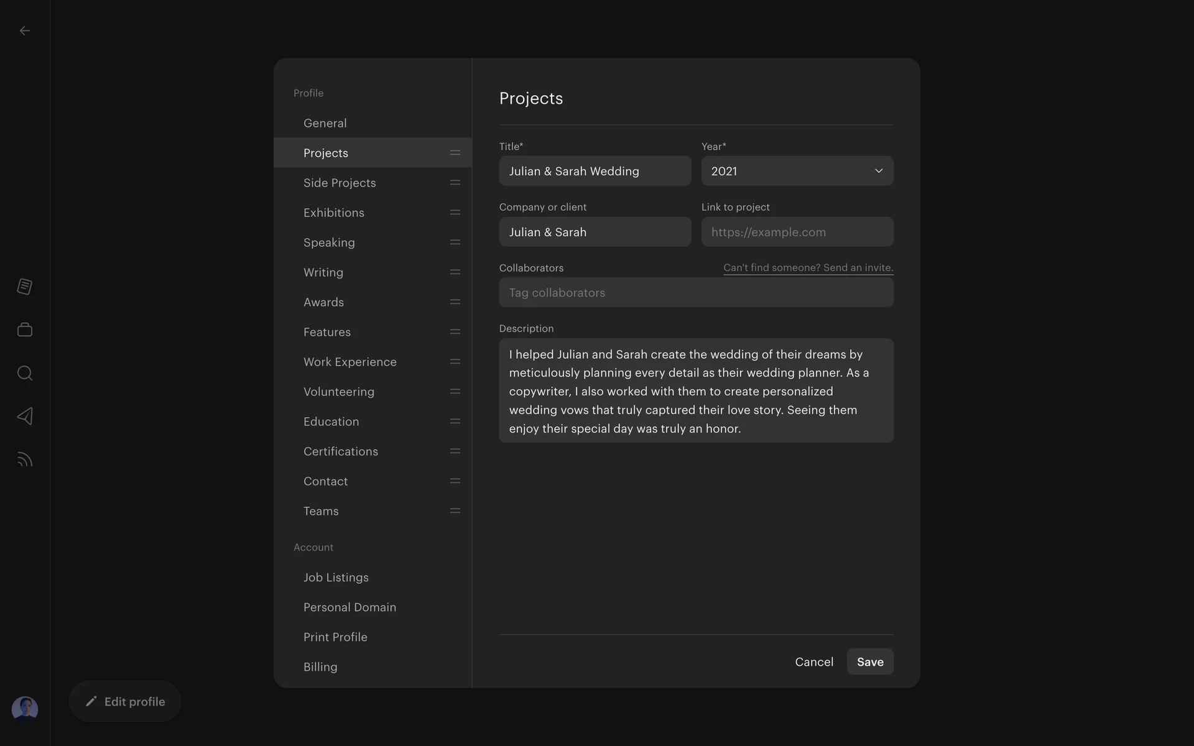Click the Edit profile button

click(x=125, y=701)
